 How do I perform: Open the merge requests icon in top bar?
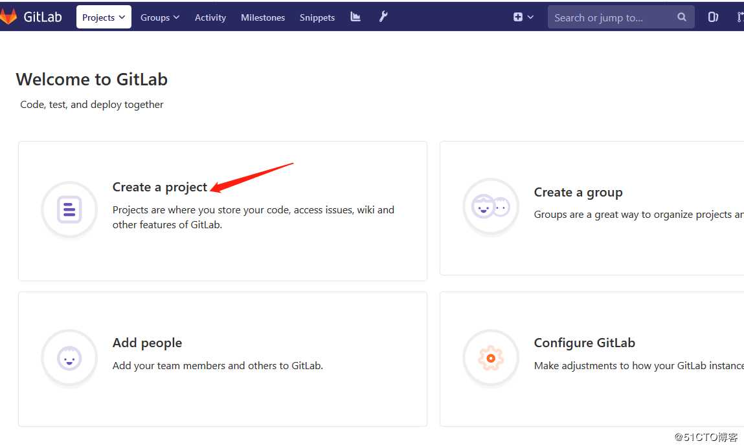click(x=740, y=17)
